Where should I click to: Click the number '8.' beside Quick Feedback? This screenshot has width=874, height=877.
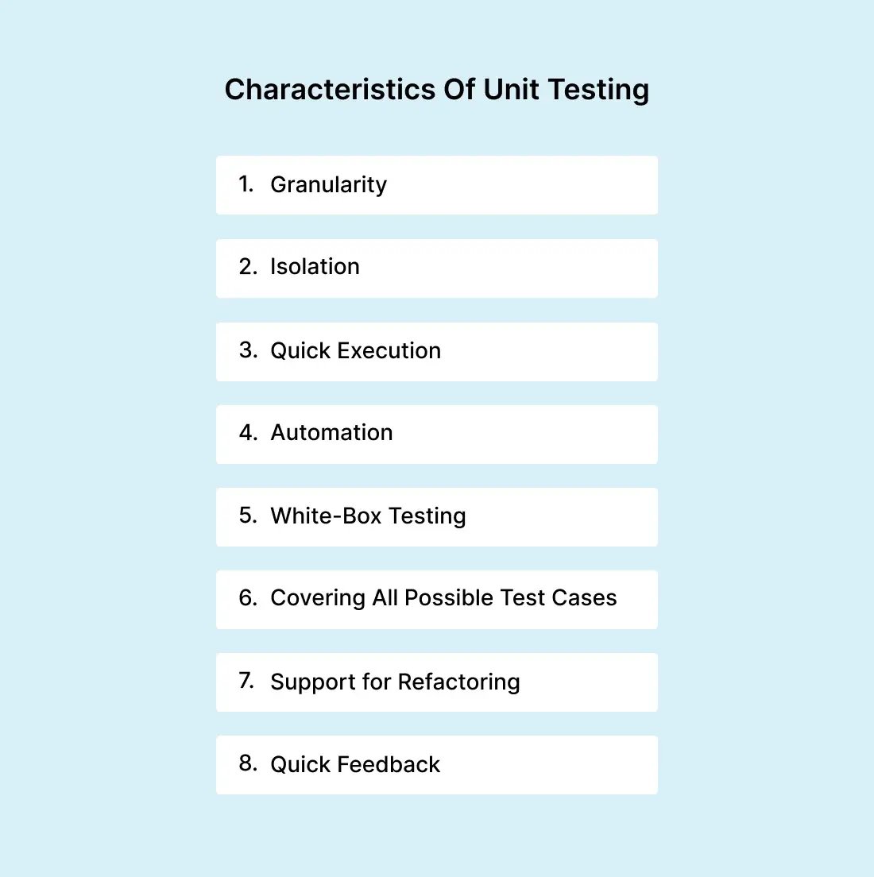click(x=248, y=764)
